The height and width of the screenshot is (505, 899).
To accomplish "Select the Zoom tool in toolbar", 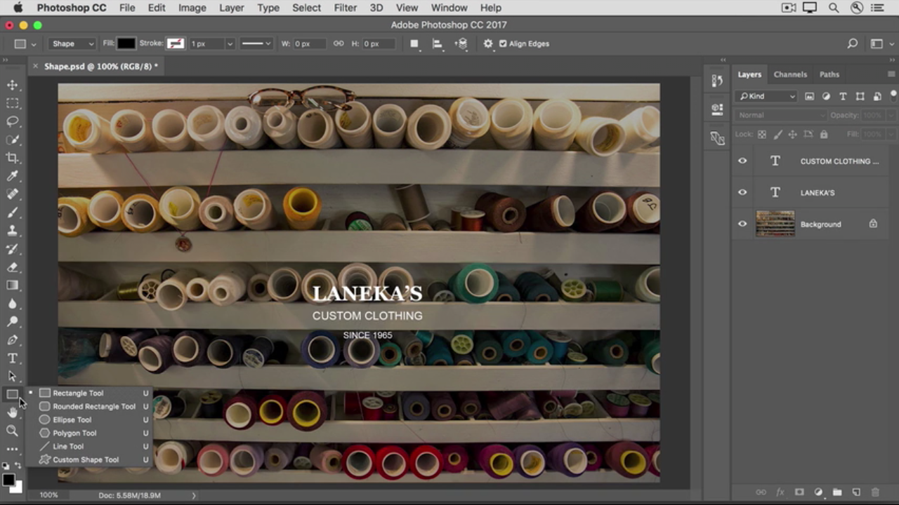I will pos(13,431).
